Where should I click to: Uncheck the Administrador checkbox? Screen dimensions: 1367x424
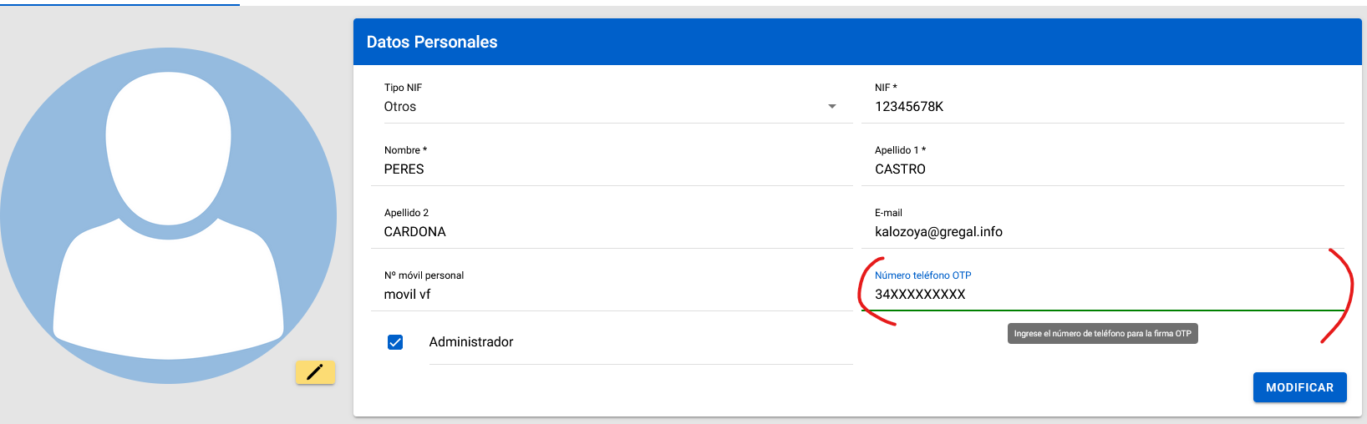coord(395,342)
